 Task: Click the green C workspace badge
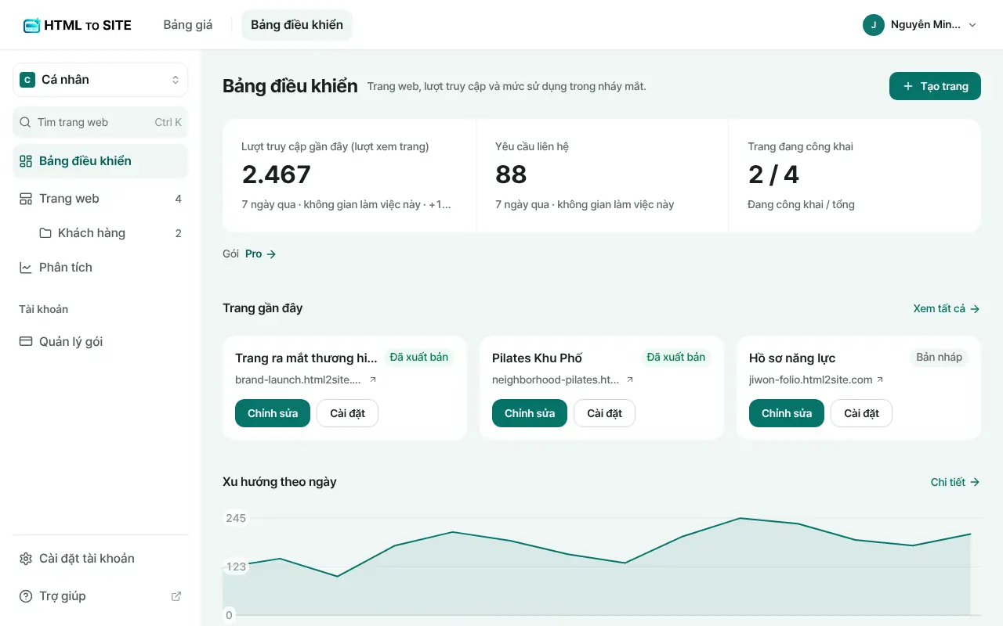click(x=27, y=80)
